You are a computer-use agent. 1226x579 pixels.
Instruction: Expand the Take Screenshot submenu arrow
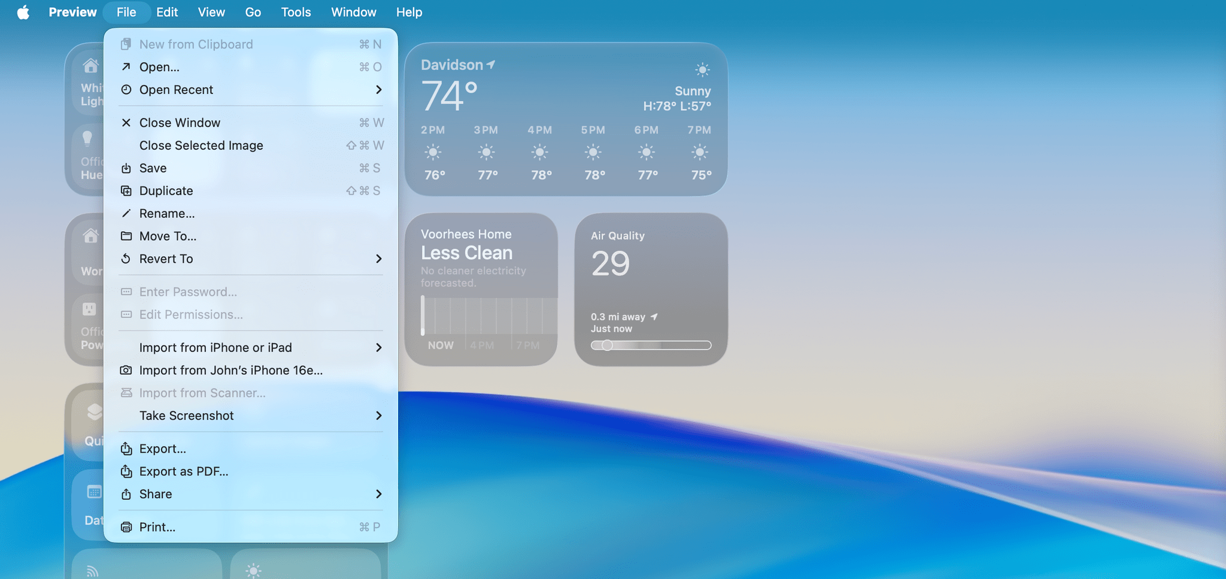[378, 416]
